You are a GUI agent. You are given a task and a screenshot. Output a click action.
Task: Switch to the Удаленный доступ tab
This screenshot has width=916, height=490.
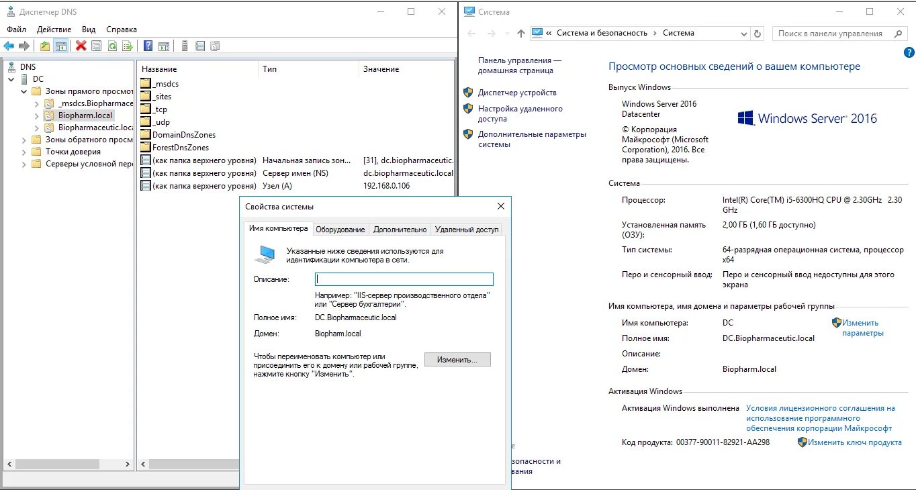tap(467, 230)
